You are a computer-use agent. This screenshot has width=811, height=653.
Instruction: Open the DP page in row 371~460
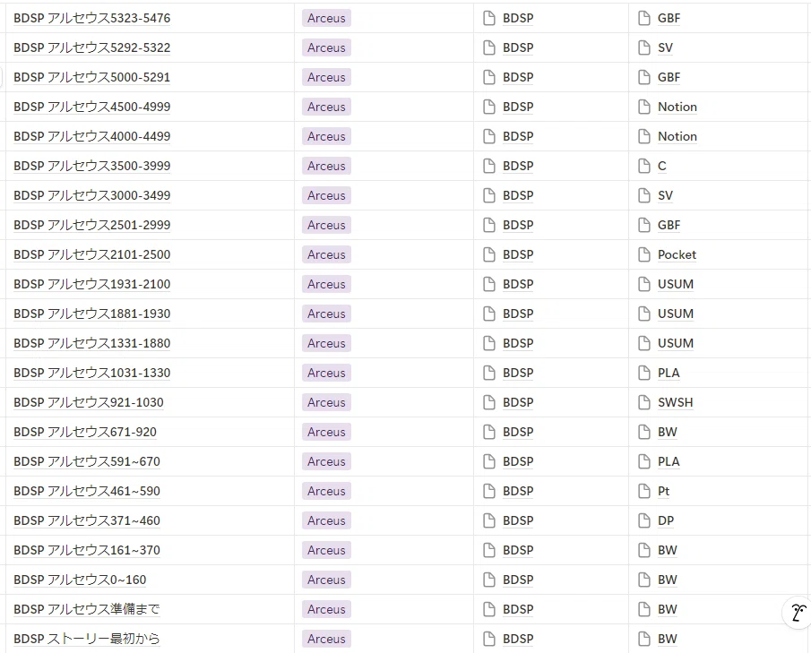666,520
